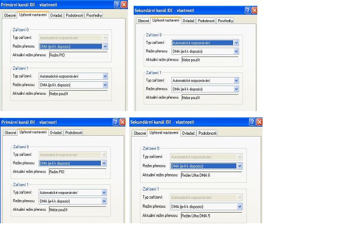Image resolution: width=362 pixels, height=230 pixels.
Task: Open Podrobnosti tab in lower Primární window
Action: 74,133
